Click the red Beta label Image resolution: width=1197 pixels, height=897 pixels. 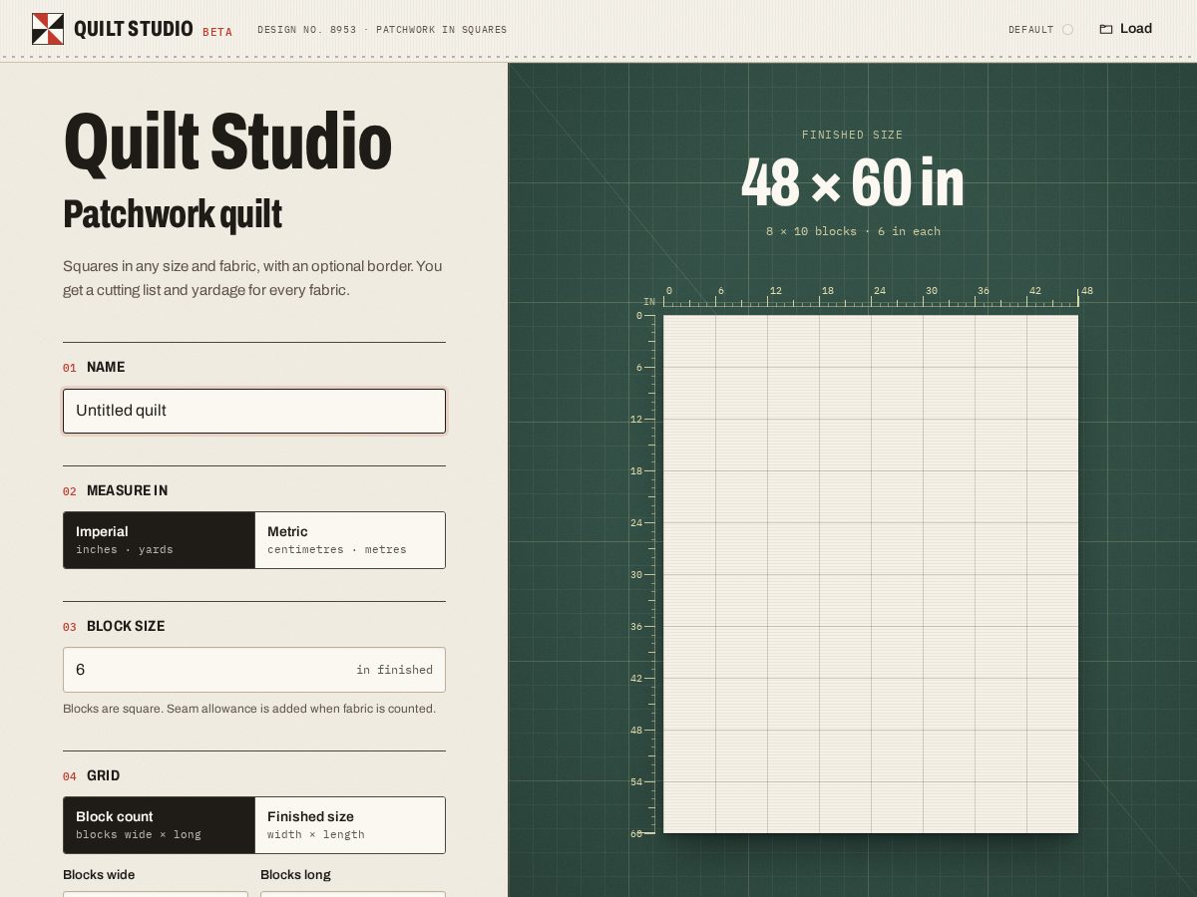point(217,32)
